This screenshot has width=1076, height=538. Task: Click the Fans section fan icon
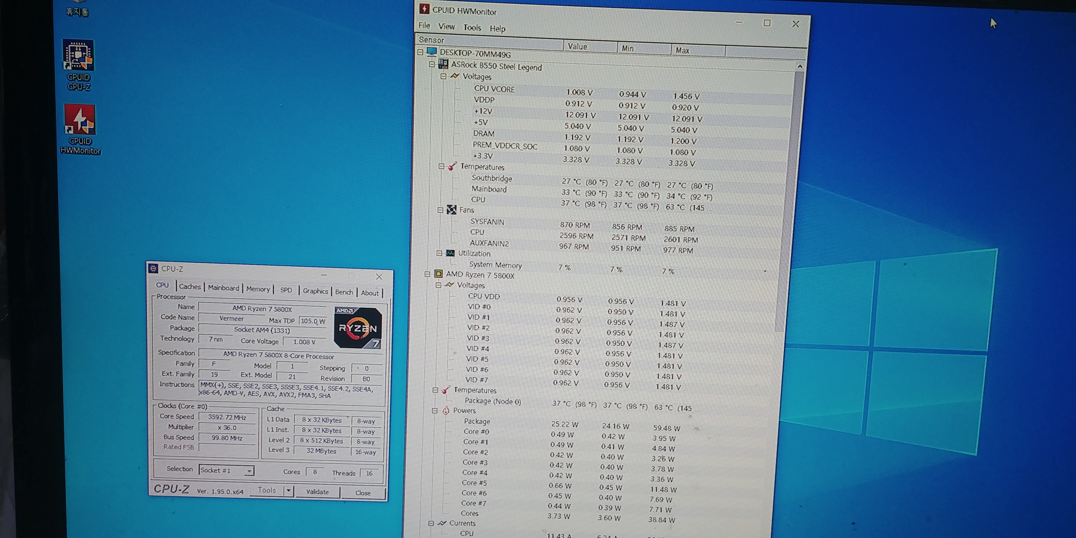click(451, 209)
